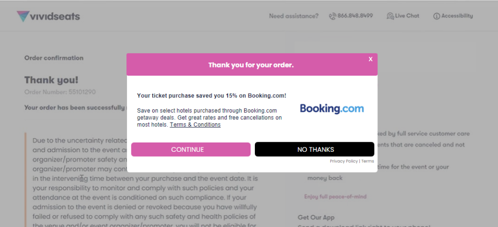This screenshot has width=498, height=227.
Task: Close the Booking.com offer popup with X
Action: (371, 59)
